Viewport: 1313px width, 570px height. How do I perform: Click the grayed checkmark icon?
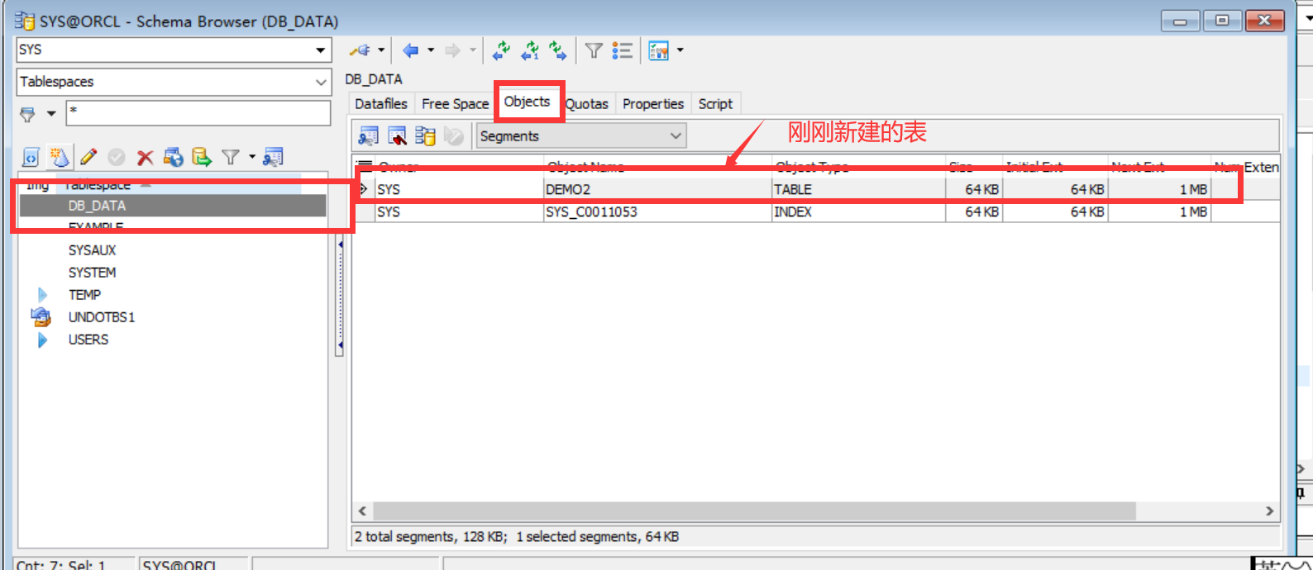coord(117,157)
